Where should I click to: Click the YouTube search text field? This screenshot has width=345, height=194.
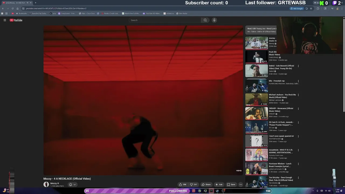(165, 20)
